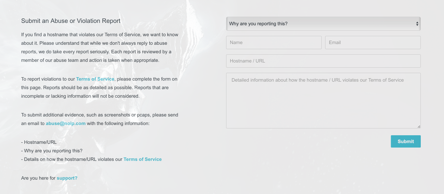
Task: Select the Hostname / URL text field
Action: click(323, 61)
